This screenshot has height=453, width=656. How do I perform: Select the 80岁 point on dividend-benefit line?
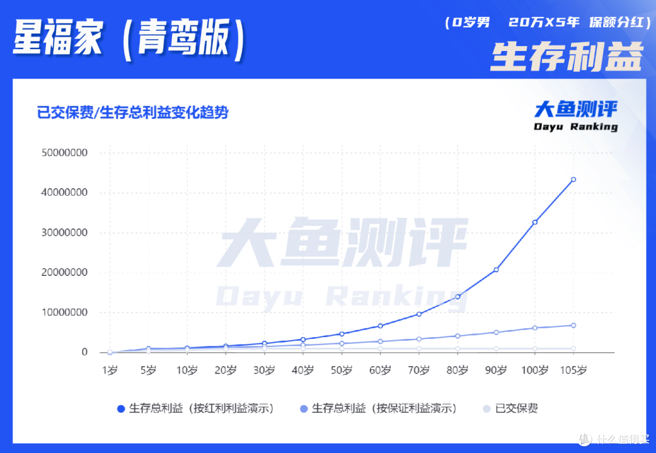(458, 297)
